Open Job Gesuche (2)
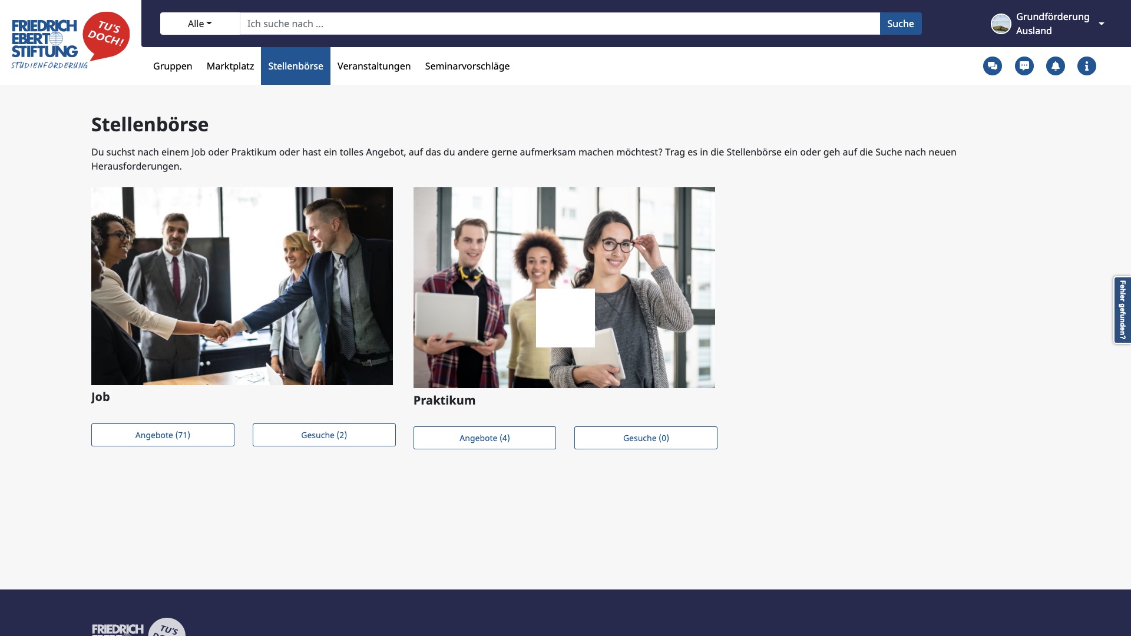The width and height of the screenshot is (1131, 636). [324, 435]
